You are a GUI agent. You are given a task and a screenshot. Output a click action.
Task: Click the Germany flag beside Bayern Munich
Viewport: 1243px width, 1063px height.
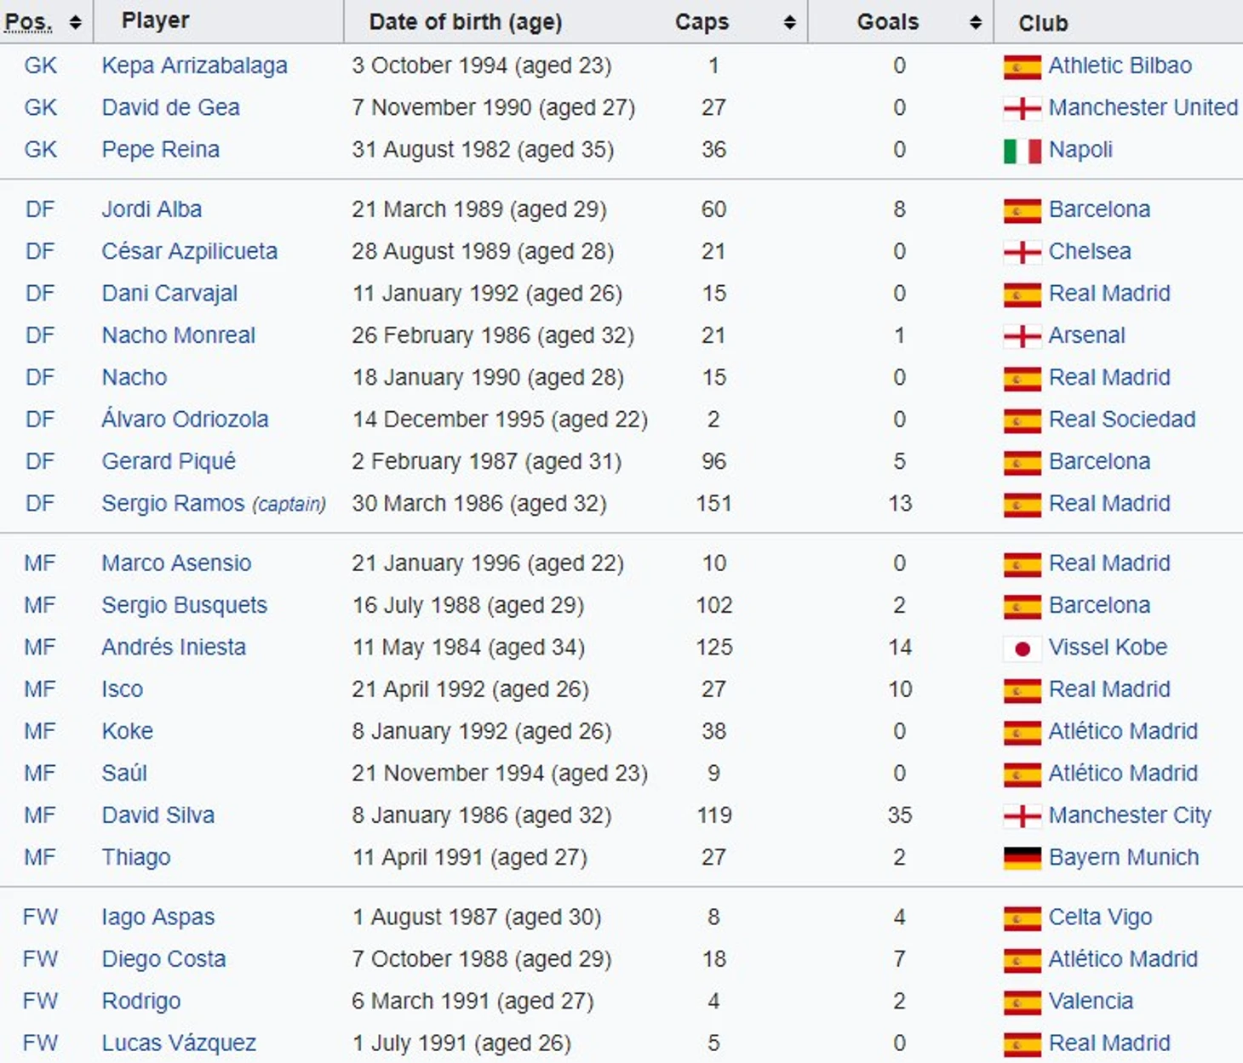coord(1022,858)
